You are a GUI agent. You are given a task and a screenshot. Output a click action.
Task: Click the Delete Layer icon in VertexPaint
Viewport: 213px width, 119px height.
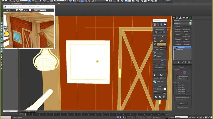160,97
